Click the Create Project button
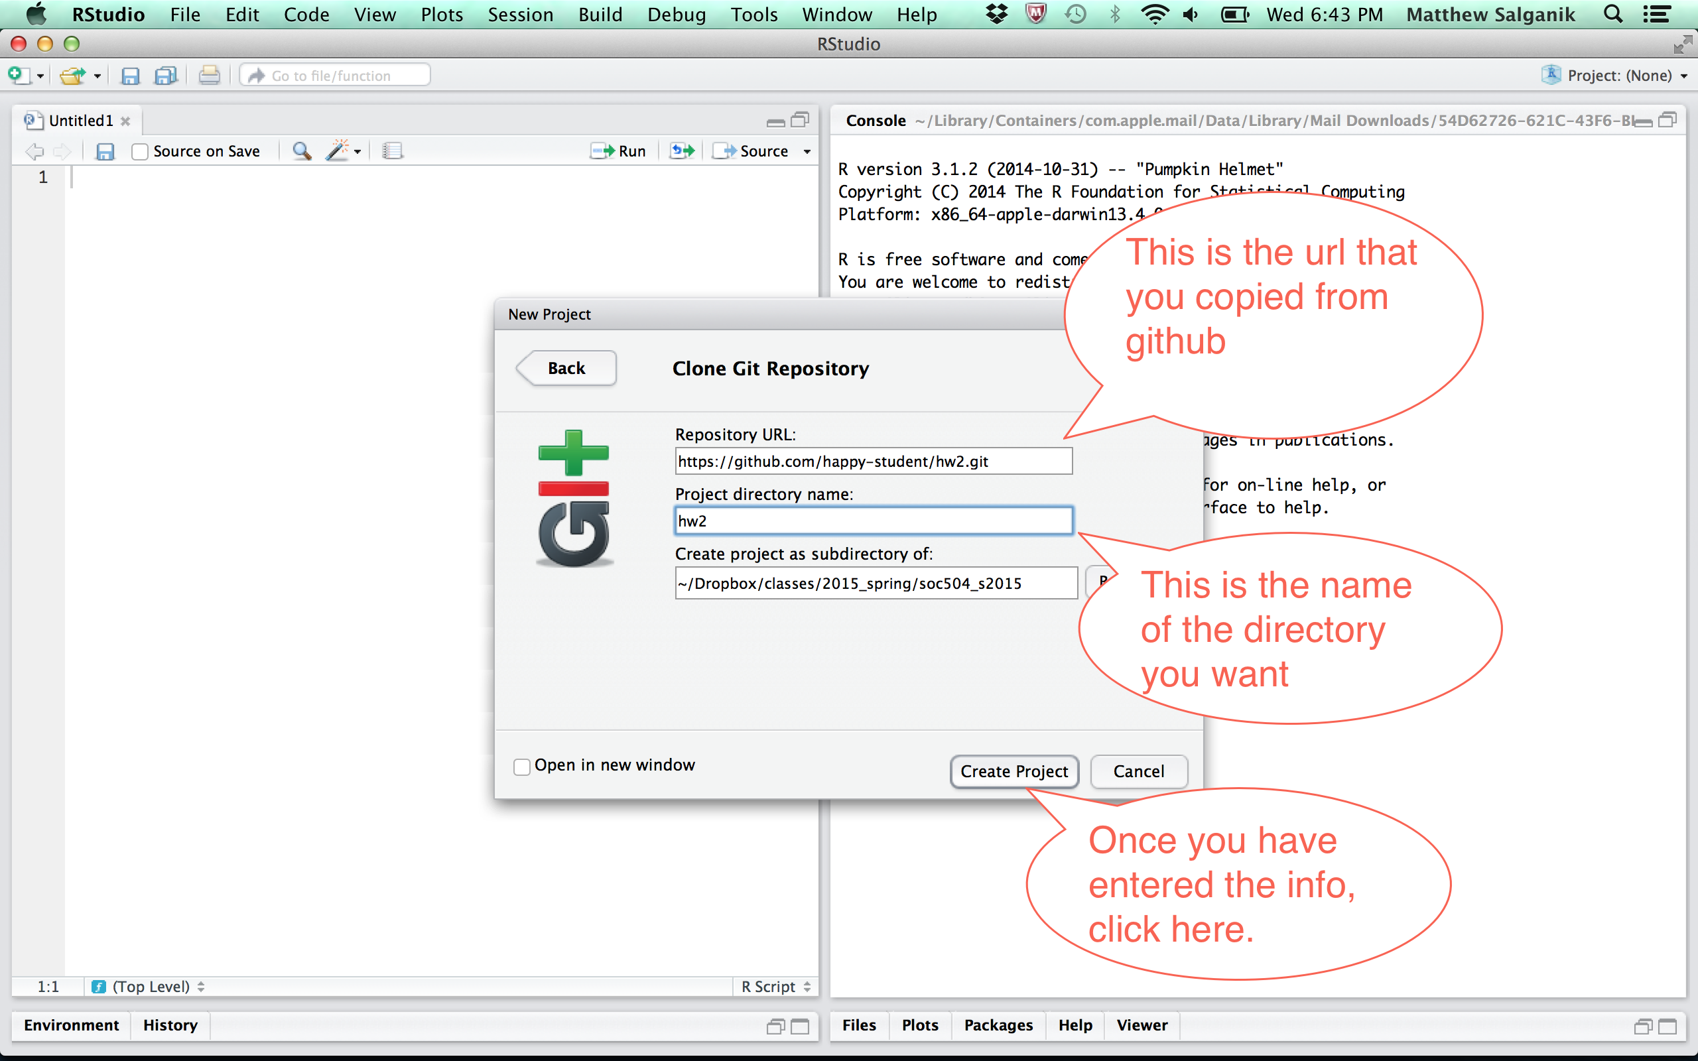This screenshot has height=1061, width=1698. coord(1013,771)
